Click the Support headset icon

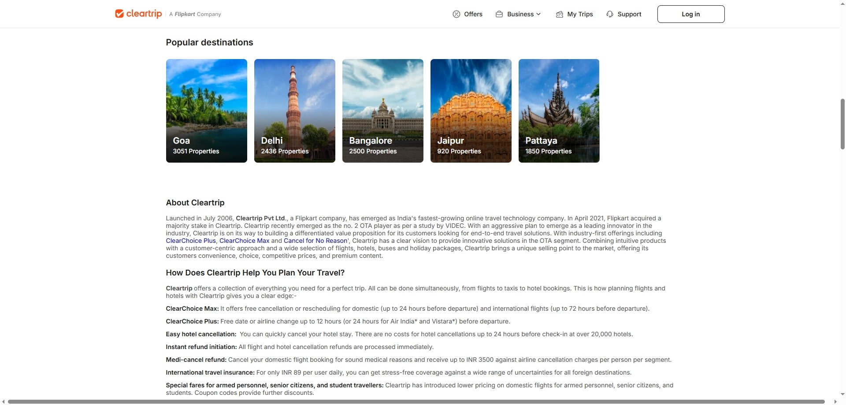(610, 14)
